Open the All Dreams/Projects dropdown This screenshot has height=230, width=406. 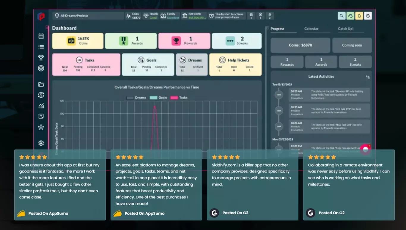[x=88, y=16]
